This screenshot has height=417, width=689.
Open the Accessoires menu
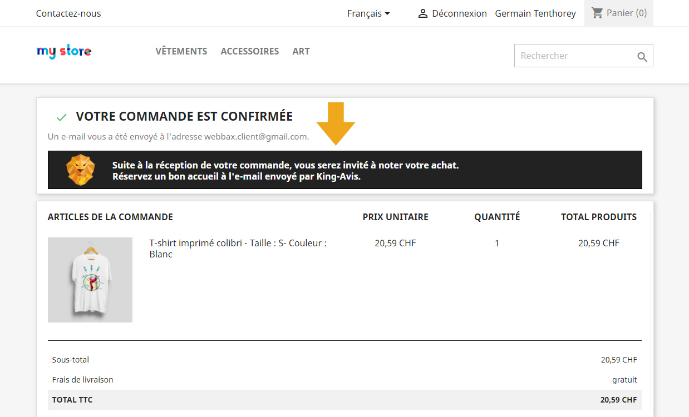(x=250, y=51)
